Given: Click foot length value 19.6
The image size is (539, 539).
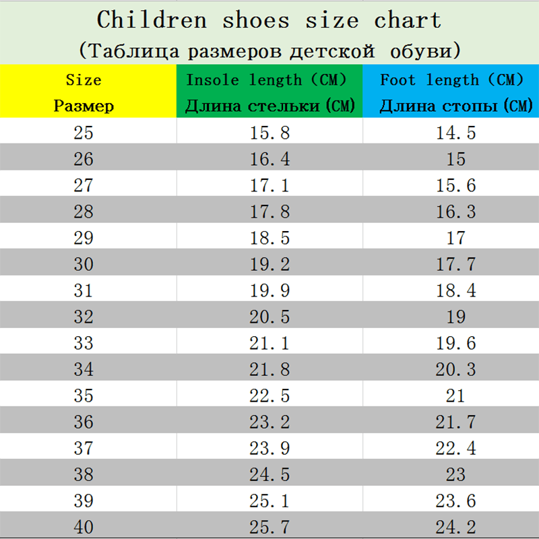Looking at the screenshot, I should [455, 344].
